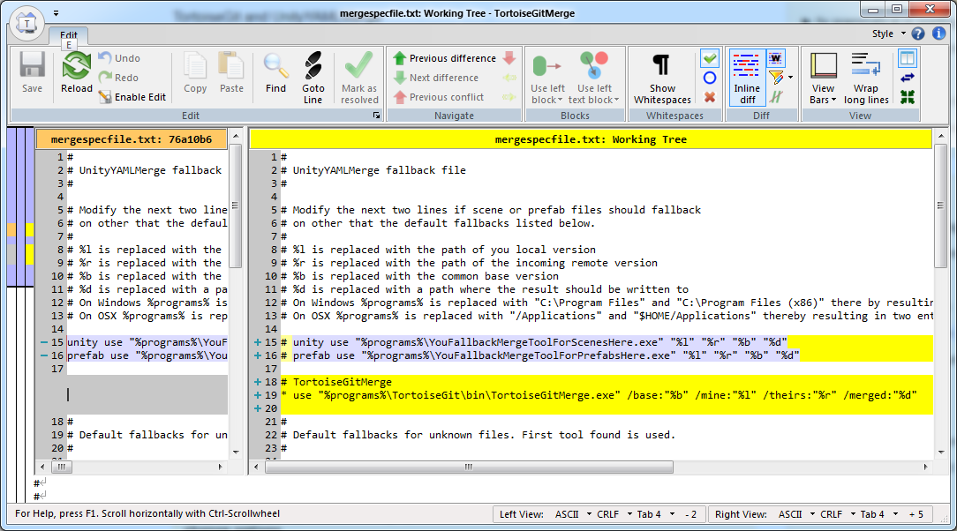Click the Paste icon
The width and height of the screenshot is (957, 531).
[231, 72]
